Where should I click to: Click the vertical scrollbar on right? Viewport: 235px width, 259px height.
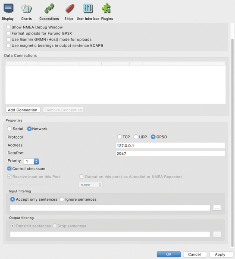(232, 142)
